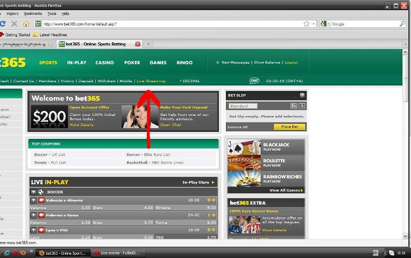Click the Show Balance link
This screenshot has width=411, height=258.
tap(267, 62)
